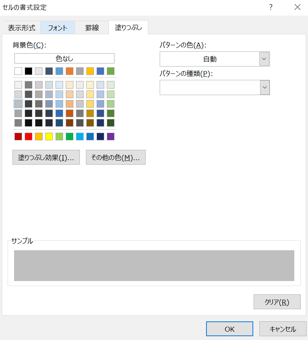The width and height of the screenshot is (308, 340).
Task: Open the パターンの色 dropdown
Action: click(264, 59)
